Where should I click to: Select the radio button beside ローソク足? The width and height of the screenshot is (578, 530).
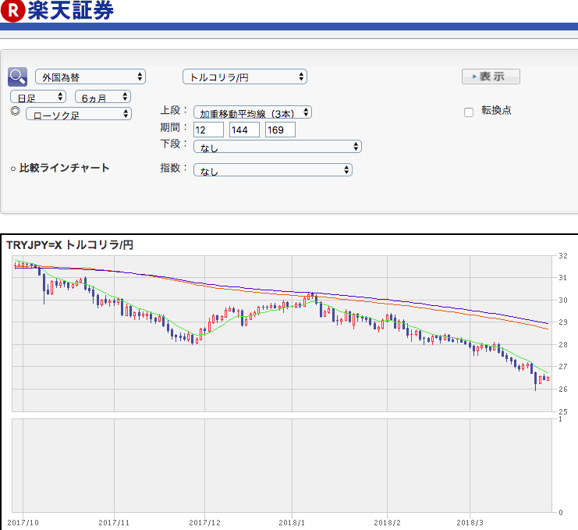click(x=15, y=111)
